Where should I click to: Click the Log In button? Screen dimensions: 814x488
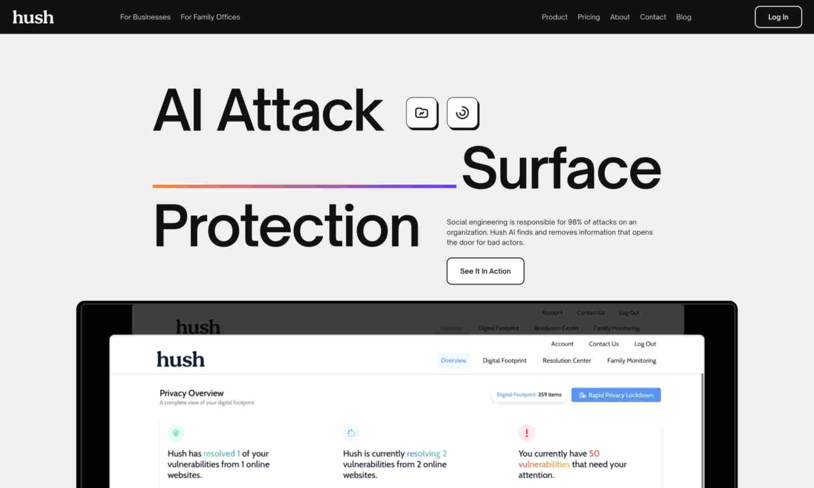coord(778,16)
